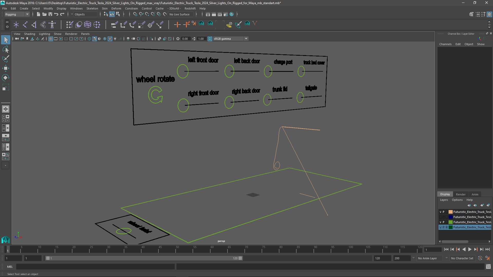This screenshot has width=493, height=277.
Task: Open the Deform menu
Action: click(116, 8)
